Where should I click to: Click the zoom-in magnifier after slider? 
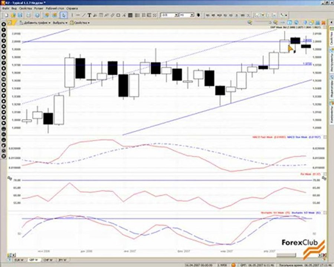pyautogui.click(x=275, y=22)
